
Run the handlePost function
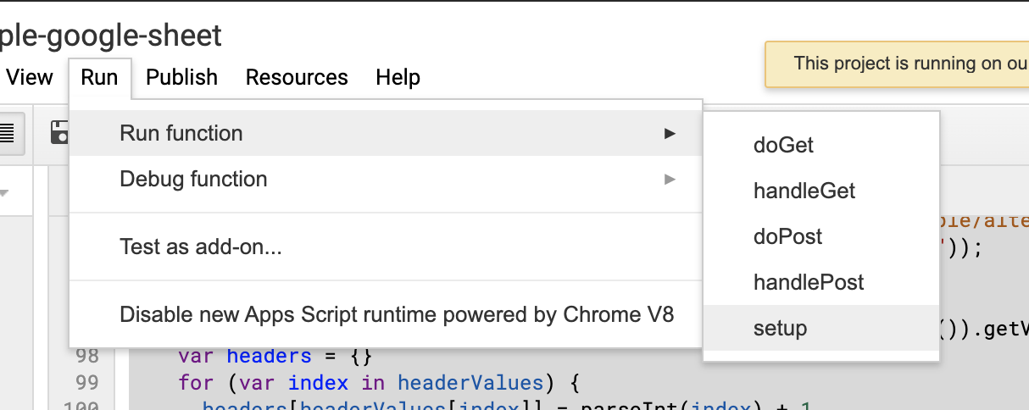click(x=821, y=282)
